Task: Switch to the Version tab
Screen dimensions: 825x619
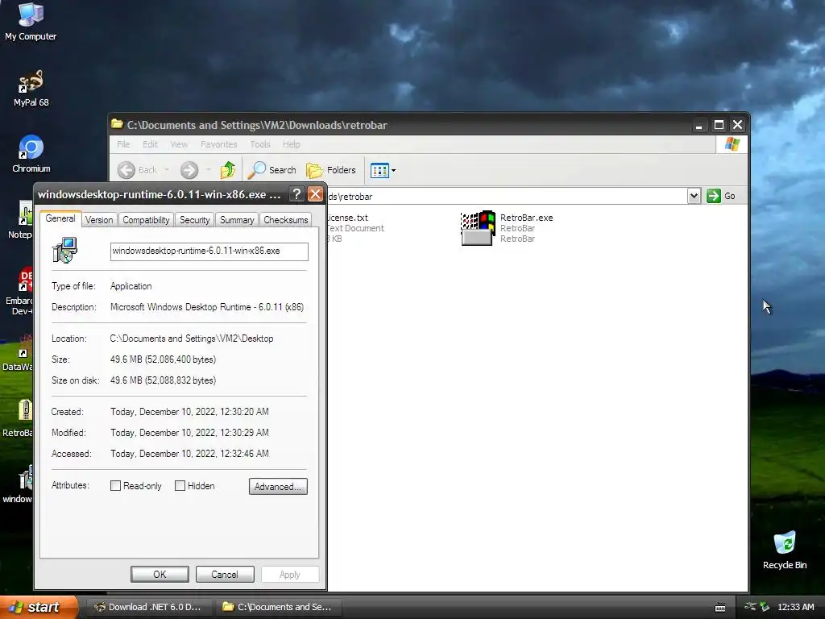Action: click(x=99, y=220)
